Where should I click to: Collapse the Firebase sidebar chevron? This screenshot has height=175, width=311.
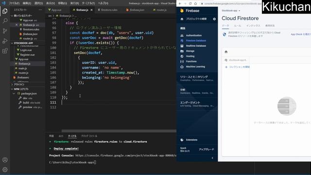coord(212,158)
